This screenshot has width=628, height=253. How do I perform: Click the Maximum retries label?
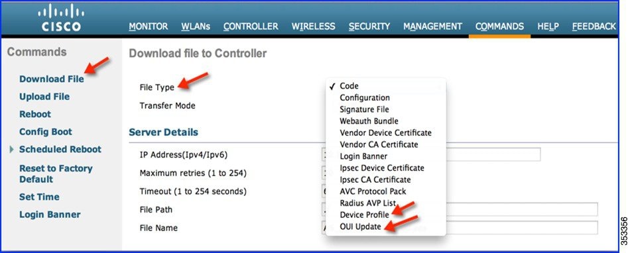coord(193,174)
